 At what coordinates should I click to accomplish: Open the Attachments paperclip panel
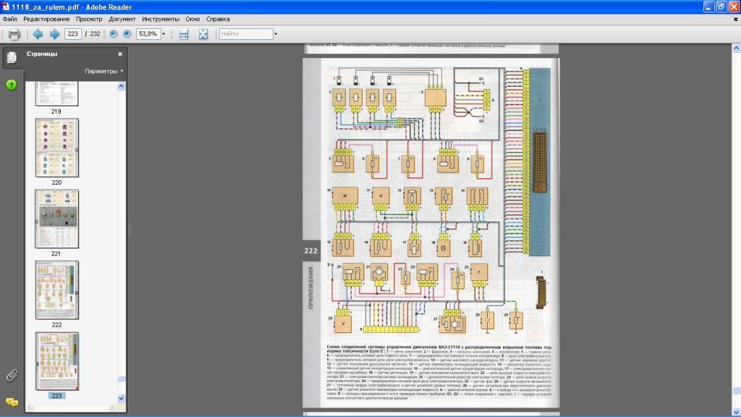12,376
